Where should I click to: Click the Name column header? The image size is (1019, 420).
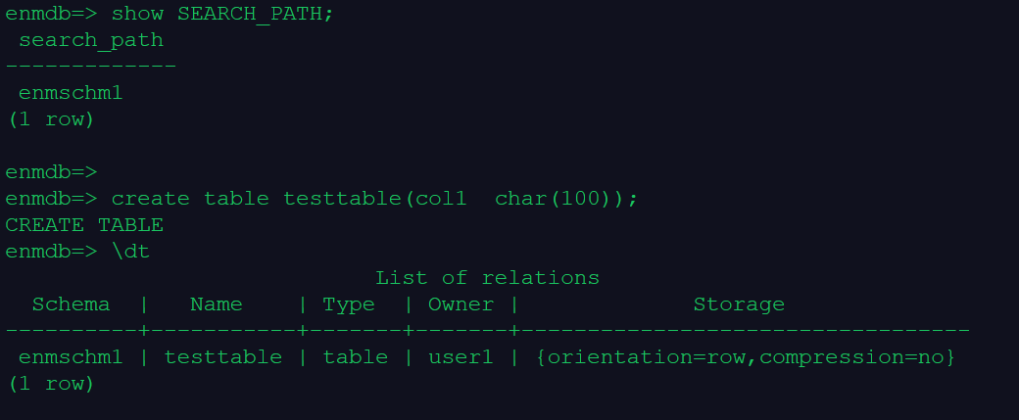tap(217, 304)
